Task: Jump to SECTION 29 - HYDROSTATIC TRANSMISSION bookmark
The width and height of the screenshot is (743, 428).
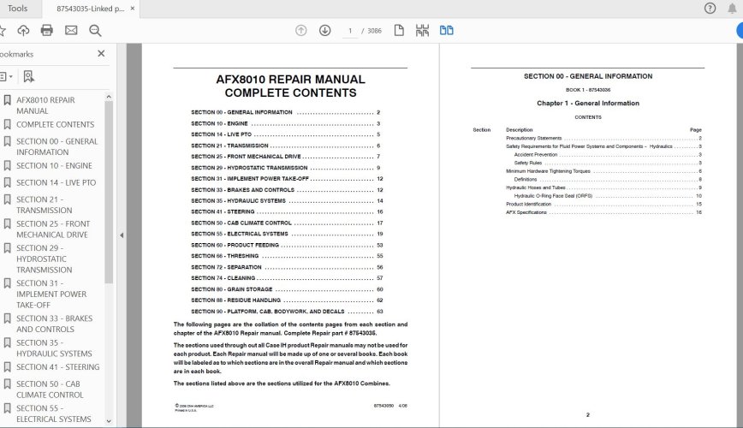Action: [x=44, y=259]
